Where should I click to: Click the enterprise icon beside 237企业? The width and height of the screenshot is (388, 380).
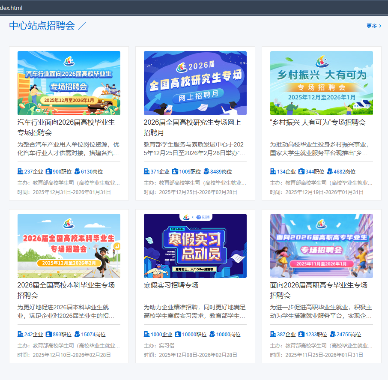click(20, 171)
